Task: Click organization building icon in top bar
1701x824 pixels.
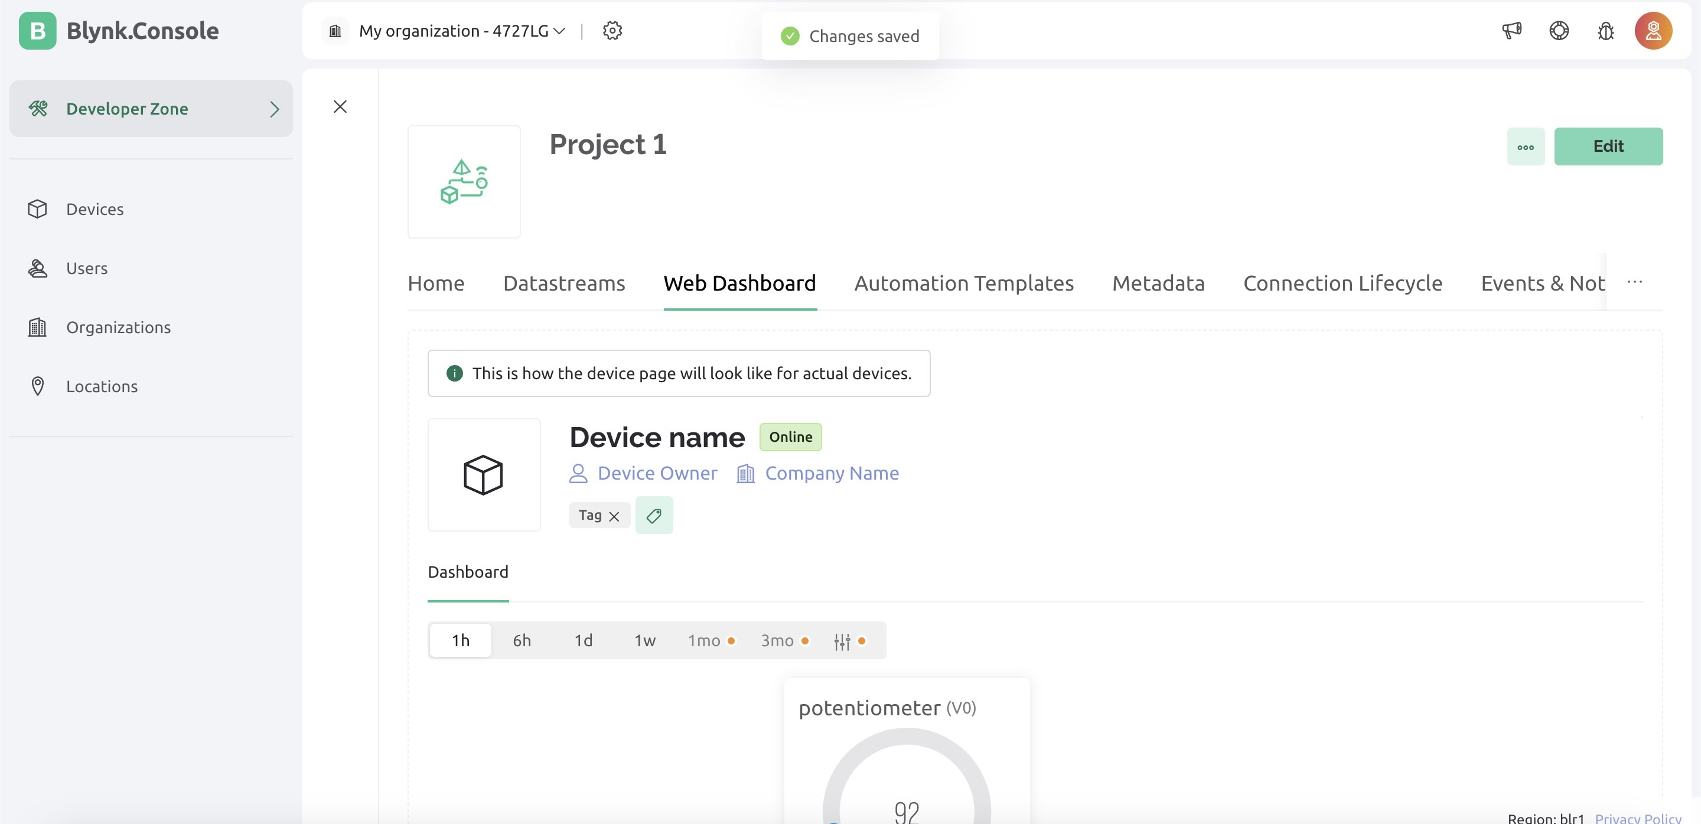Action: tap(335, 31)
